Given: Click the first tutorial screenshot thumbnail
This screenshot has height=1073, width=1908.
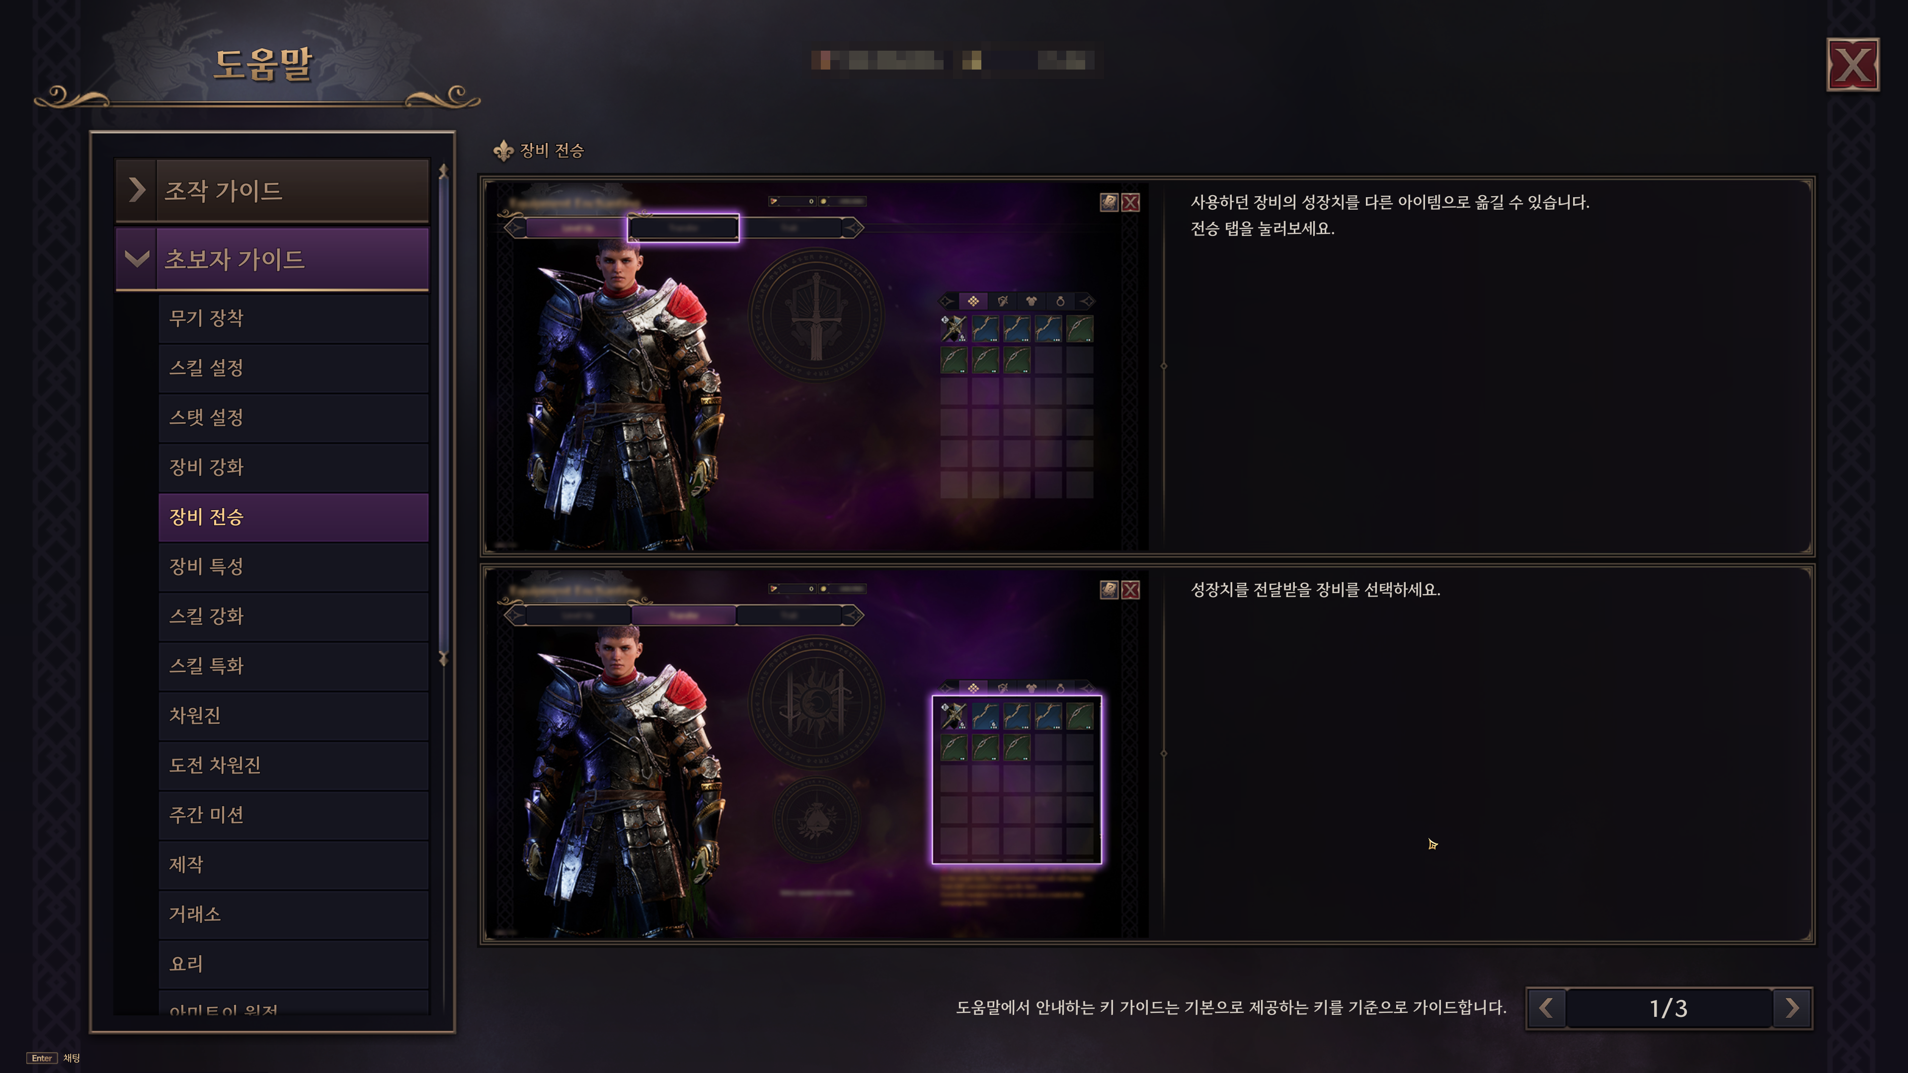Looking at the screenshot, I should [815, 367].
